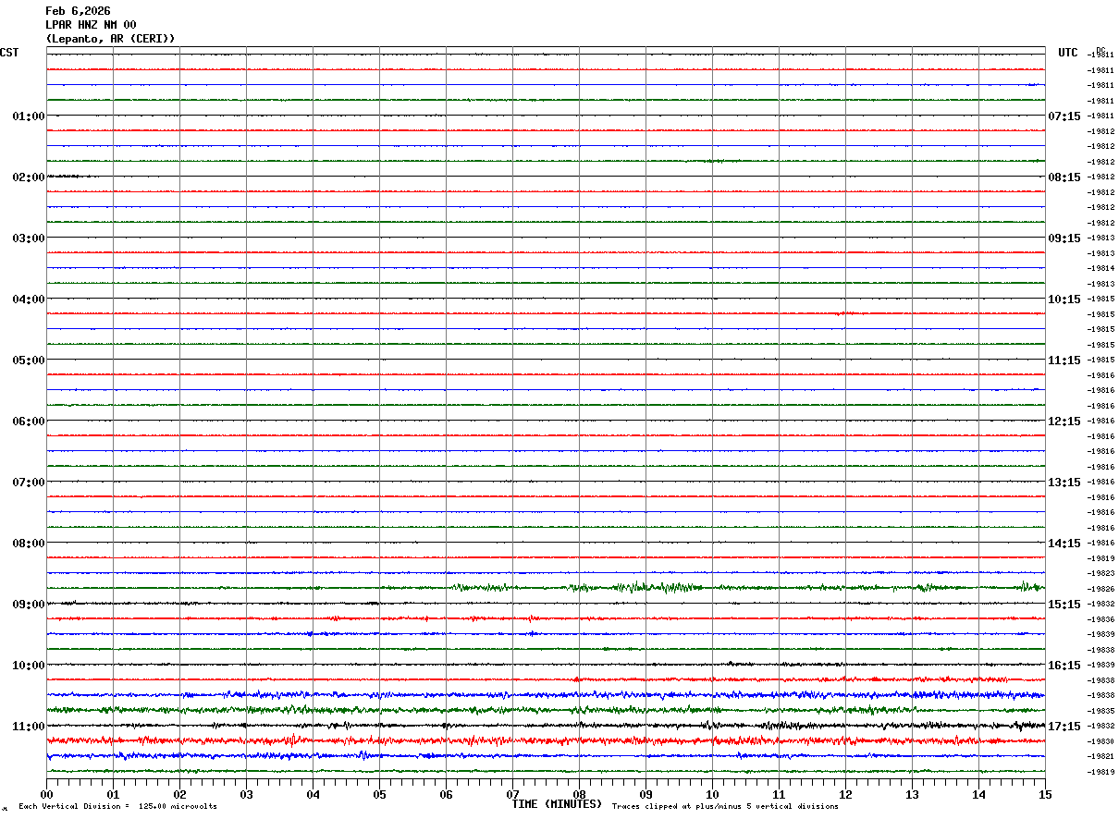Viewport: 1119px width, 819px height.
Task: Click the '(Lepanto, AR (CERI))' location text
Action: tap(110, 39)
